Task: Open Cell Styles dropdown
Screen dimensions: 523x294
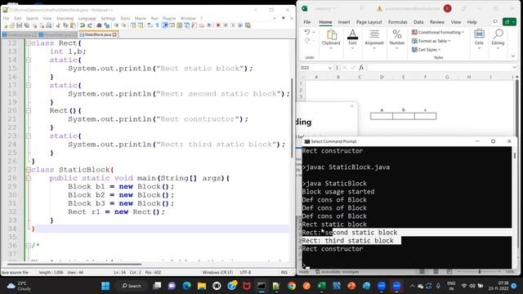Action: [426, 50]
